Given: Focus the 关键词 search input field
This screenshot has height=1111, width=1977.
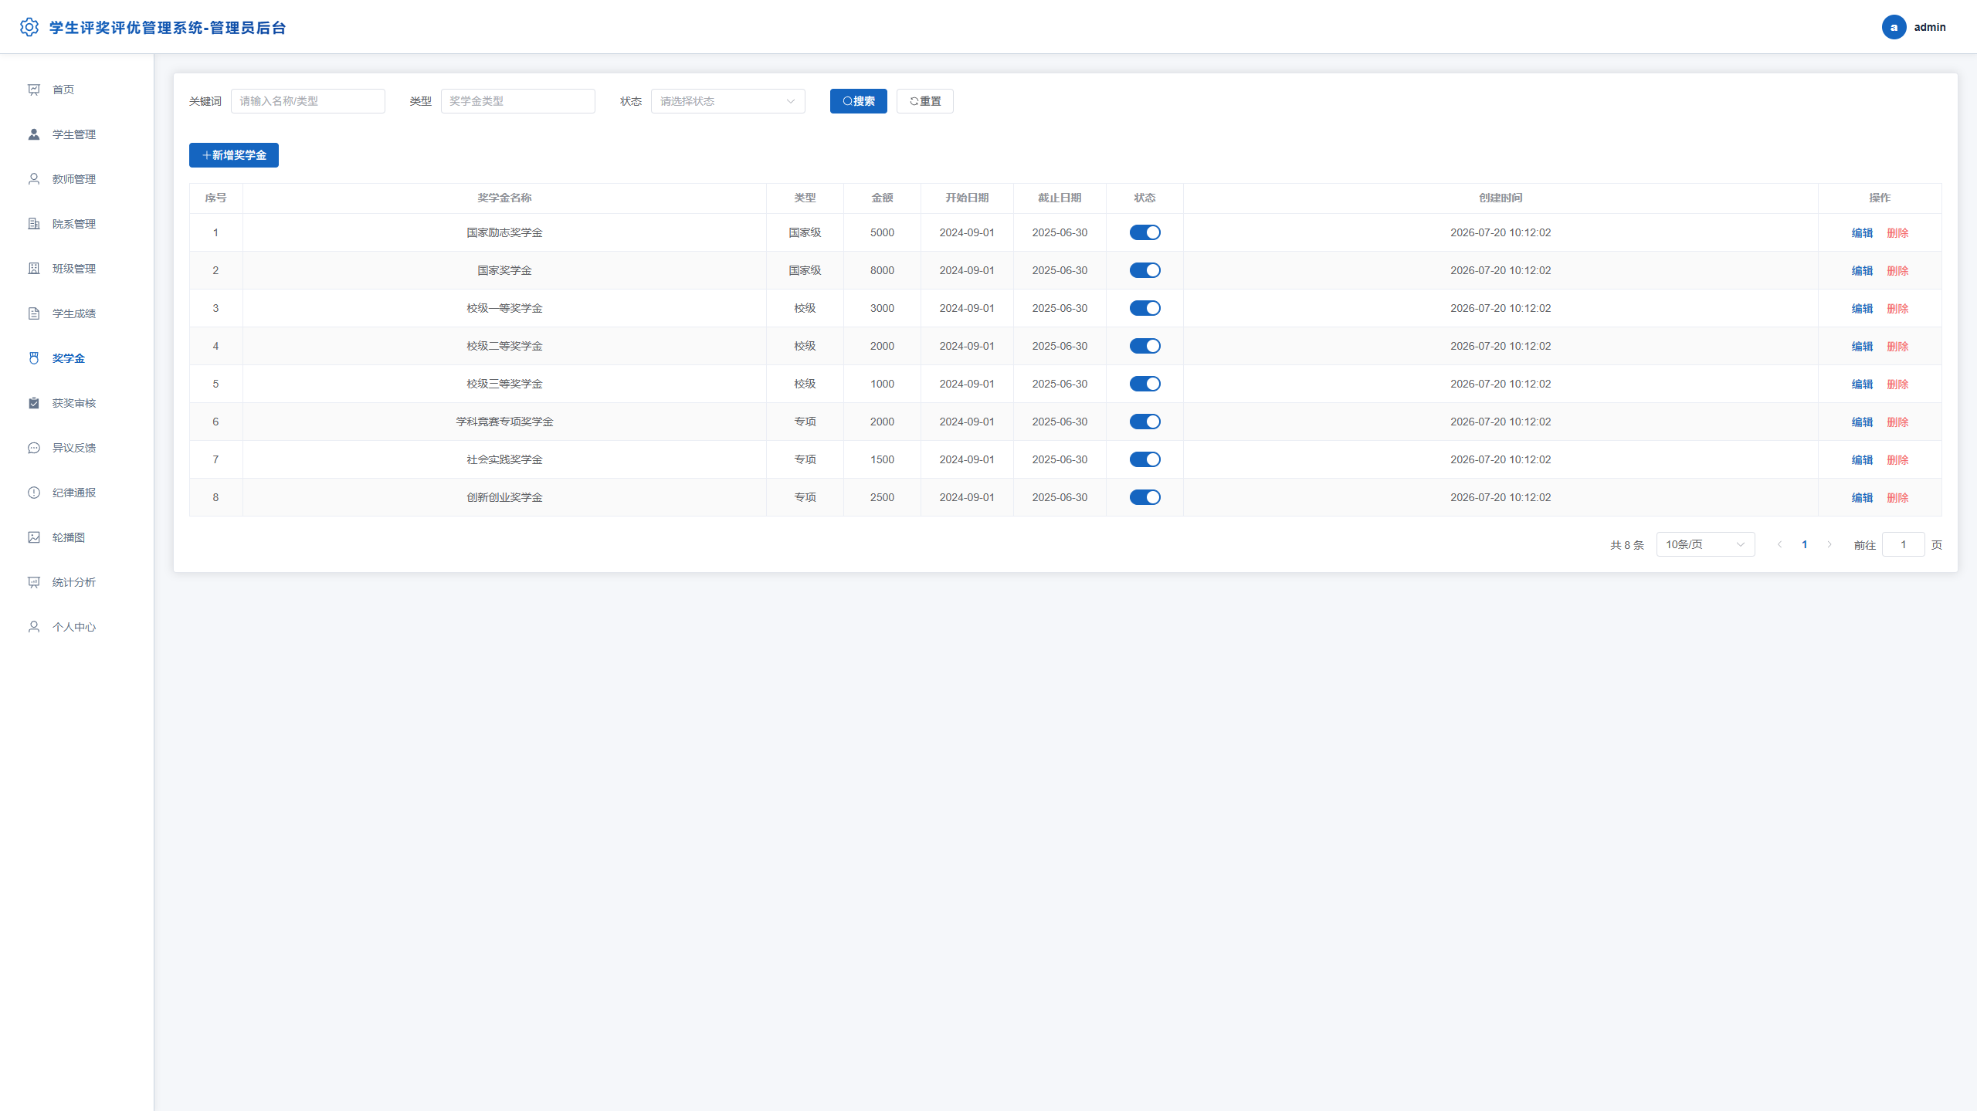Looking at the screenshot, I should tap(307, 101).
